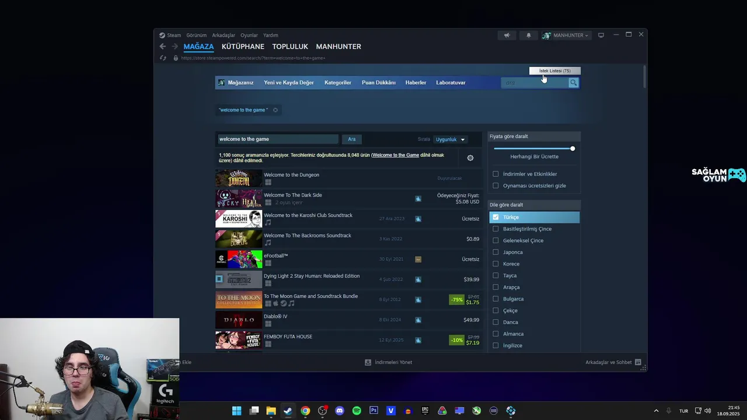This screenshot has width=747, height=420.
Task: Follow the "Welcome to the Game" link
Action: (396, 155)
